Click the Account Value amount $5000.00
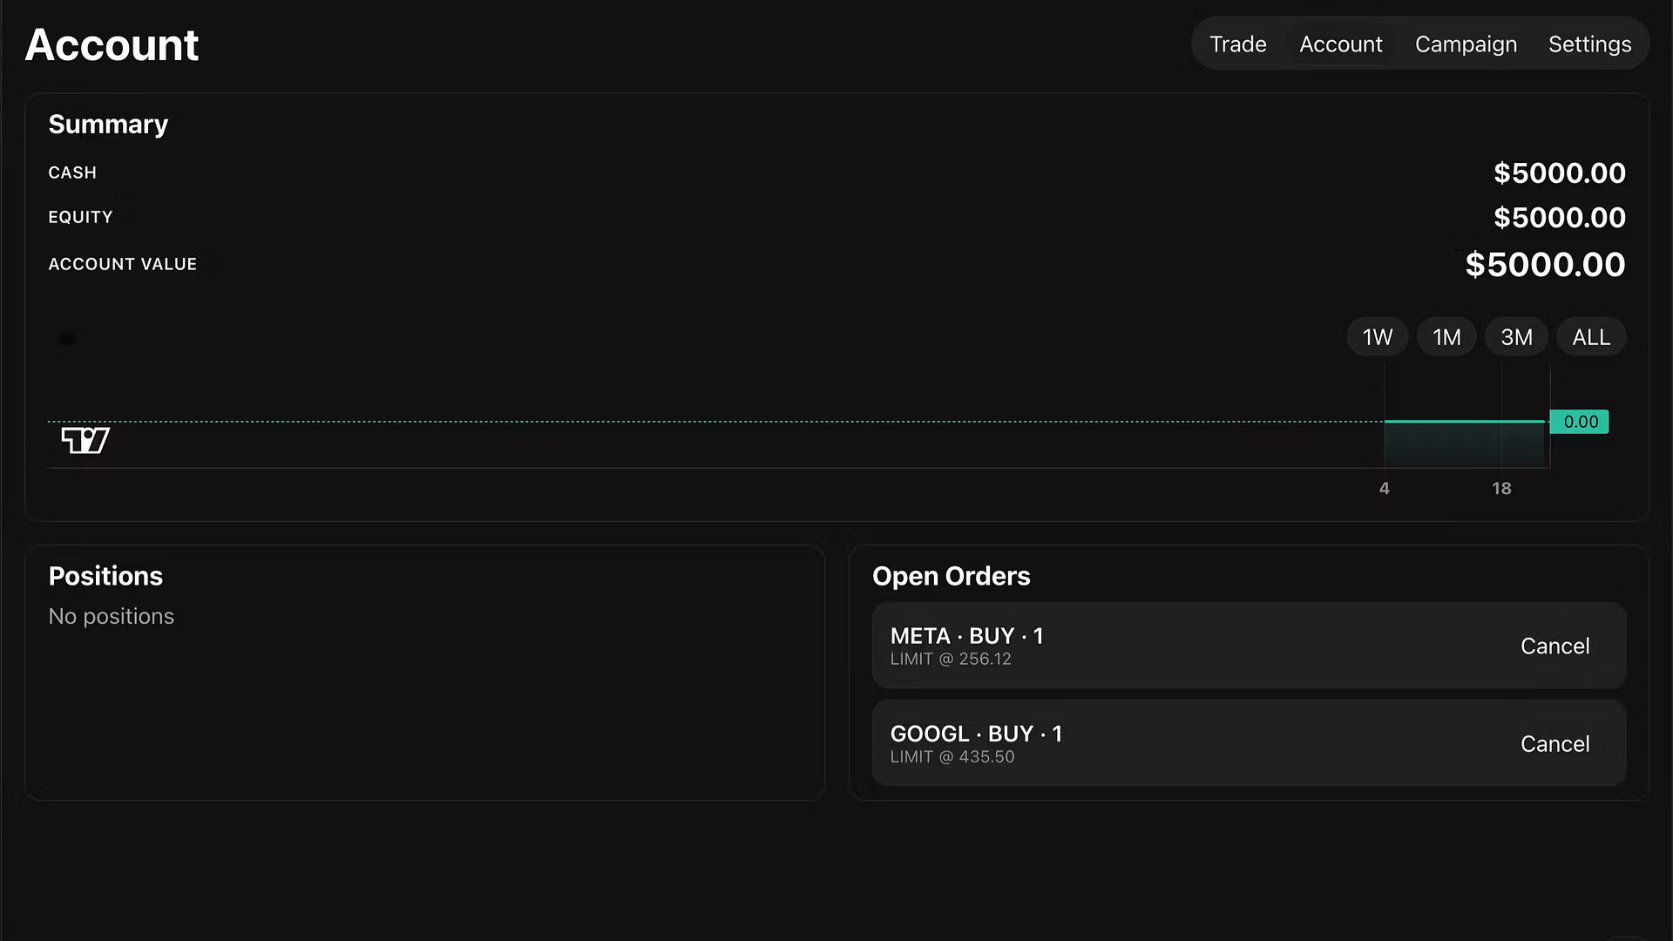Screen dimensions: 1673x941 (1545, 265)
